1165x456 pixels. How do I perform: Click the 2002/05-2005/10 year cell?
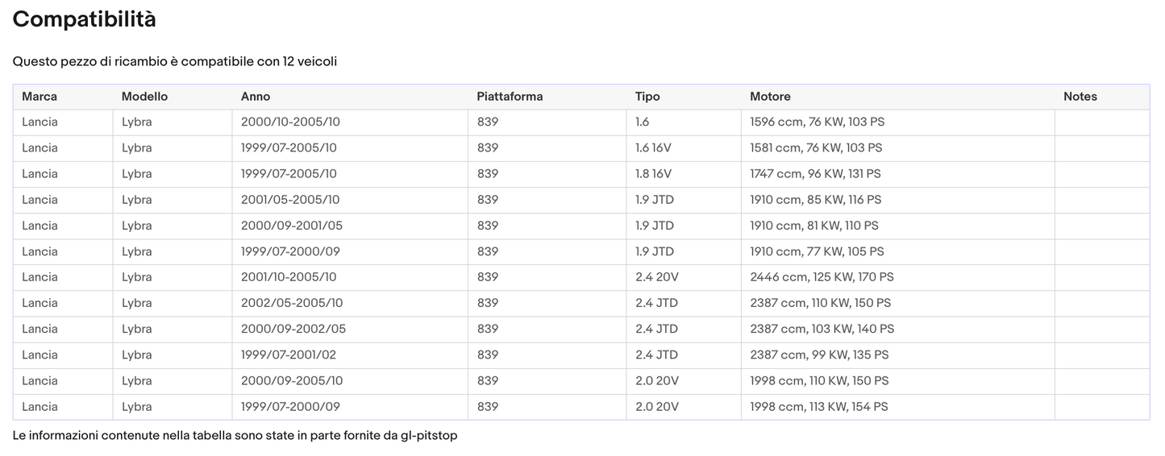(291, 303)
